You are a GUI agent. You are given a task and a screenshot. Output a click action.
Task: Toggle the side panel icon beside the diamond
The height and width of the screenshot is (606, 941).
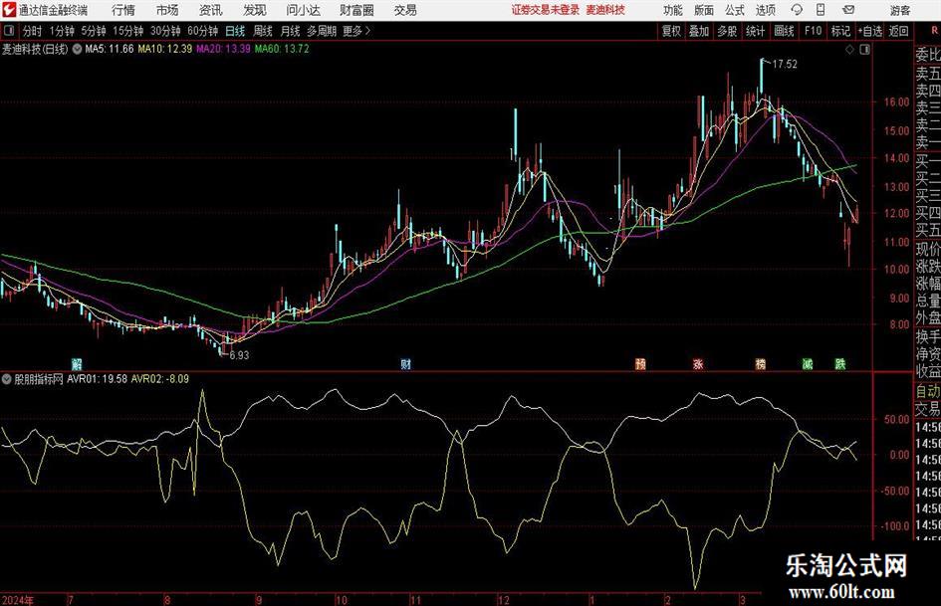pyautogui.click(x=864, y=50)
